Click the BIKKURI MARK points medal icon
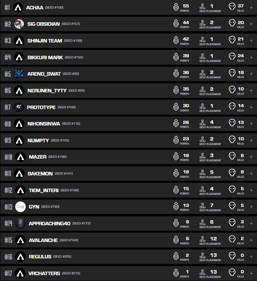 click(x=176, y=57)
